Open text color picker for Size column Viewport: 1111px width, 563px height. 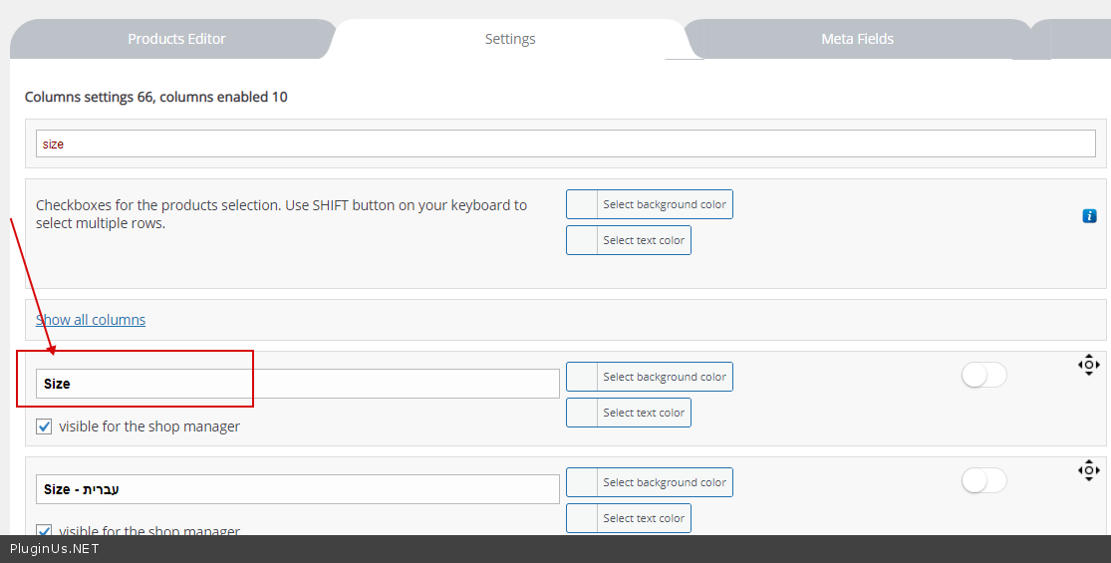click(629, 413)
